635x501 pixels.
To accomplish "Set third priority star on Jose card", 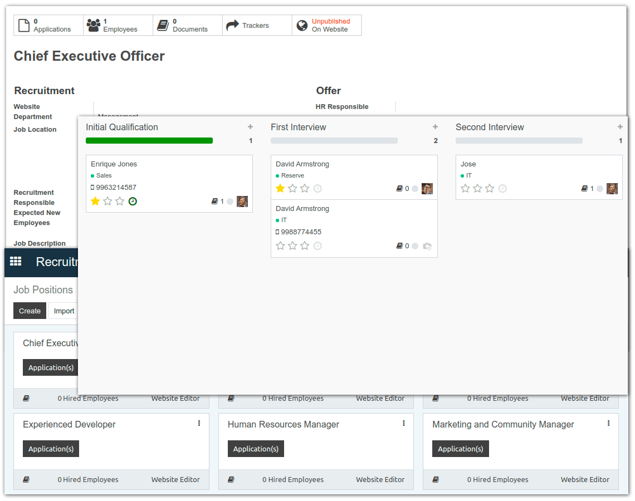I will click(490, 189).
